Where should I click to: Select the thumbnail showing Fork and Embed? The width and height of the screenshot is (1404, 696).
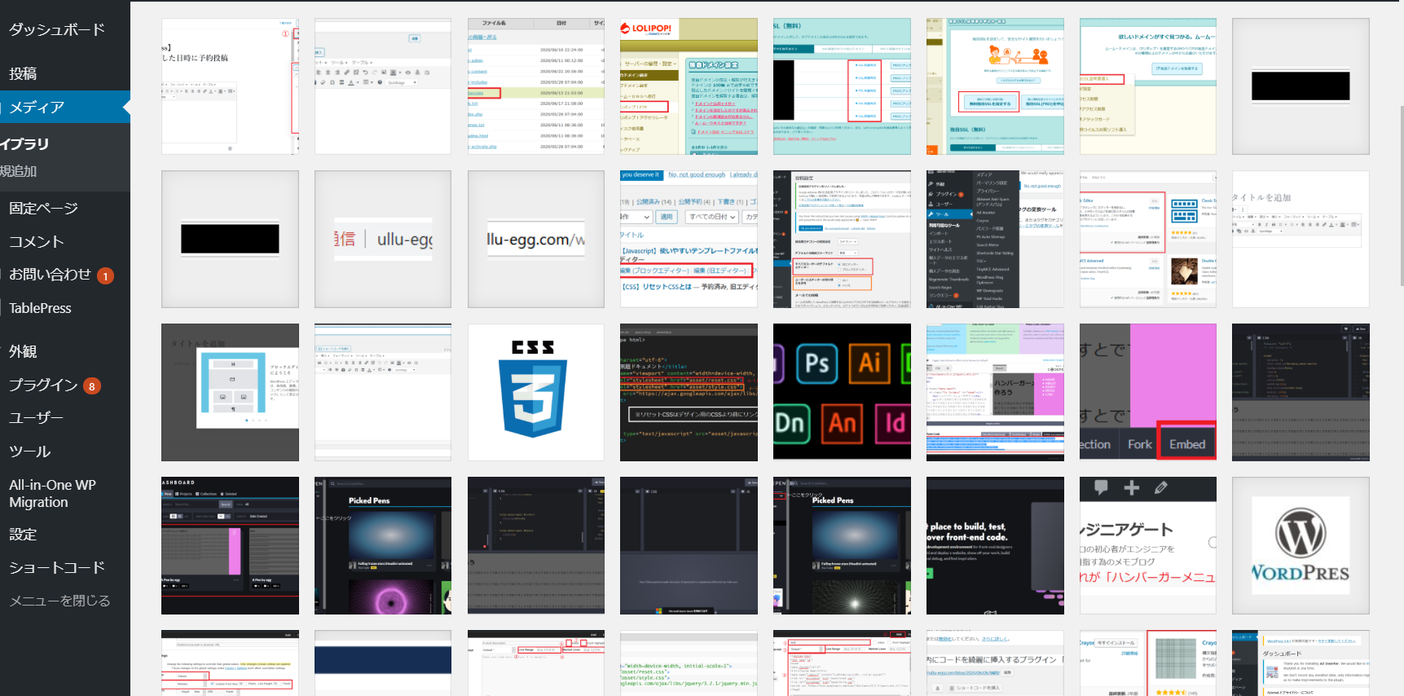(1147, 392)
